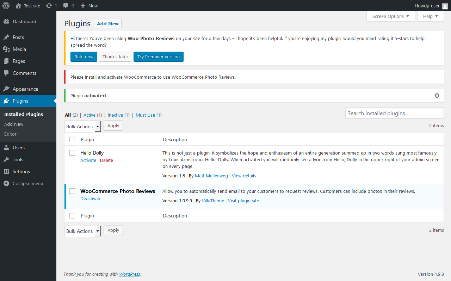Tick the select-all checkbox in table header
This screenshot has width=451, height=281.
tap(72, 139)
